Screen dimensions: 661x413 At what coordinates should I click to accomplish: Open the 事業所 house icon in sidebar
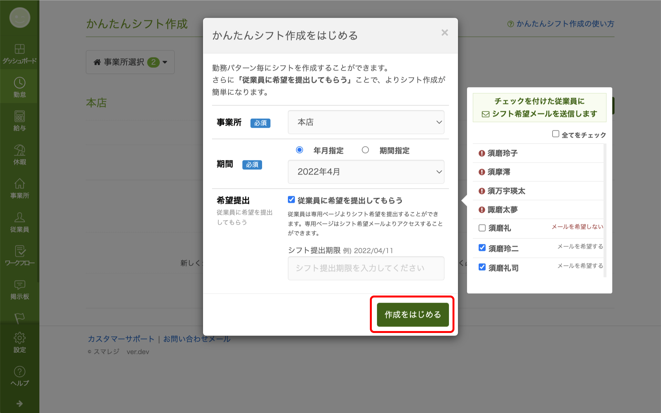tap(20, 184)
